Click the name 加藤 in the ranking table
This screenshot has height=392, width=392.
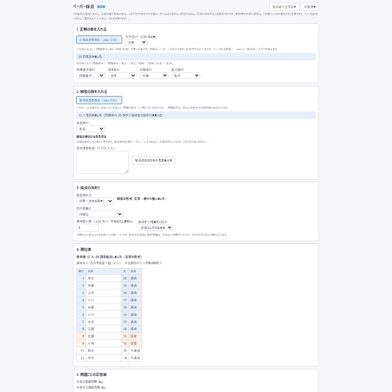click(91, 307)
